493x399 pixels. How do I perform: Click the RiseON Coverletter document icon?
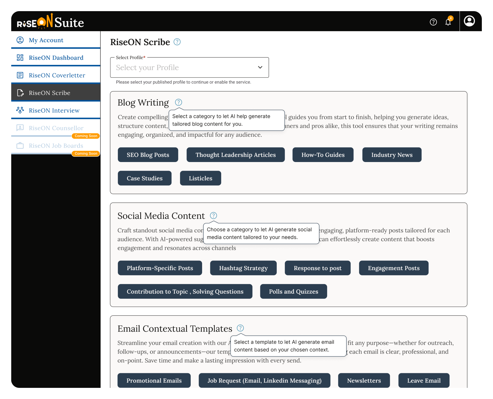[x=20, y=75]
